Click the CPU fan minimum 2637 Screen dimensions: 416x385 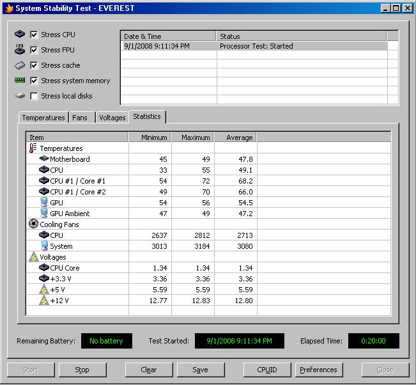point(159,235)
